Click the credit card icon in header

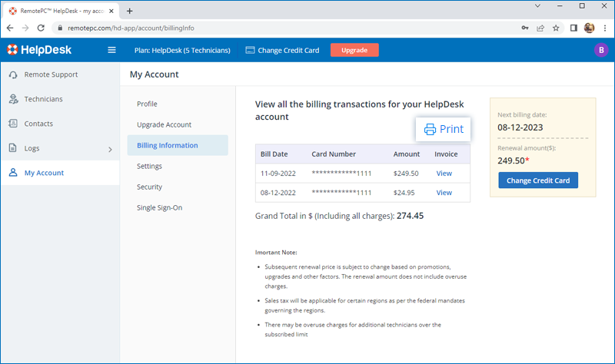[x=250, y=51]
